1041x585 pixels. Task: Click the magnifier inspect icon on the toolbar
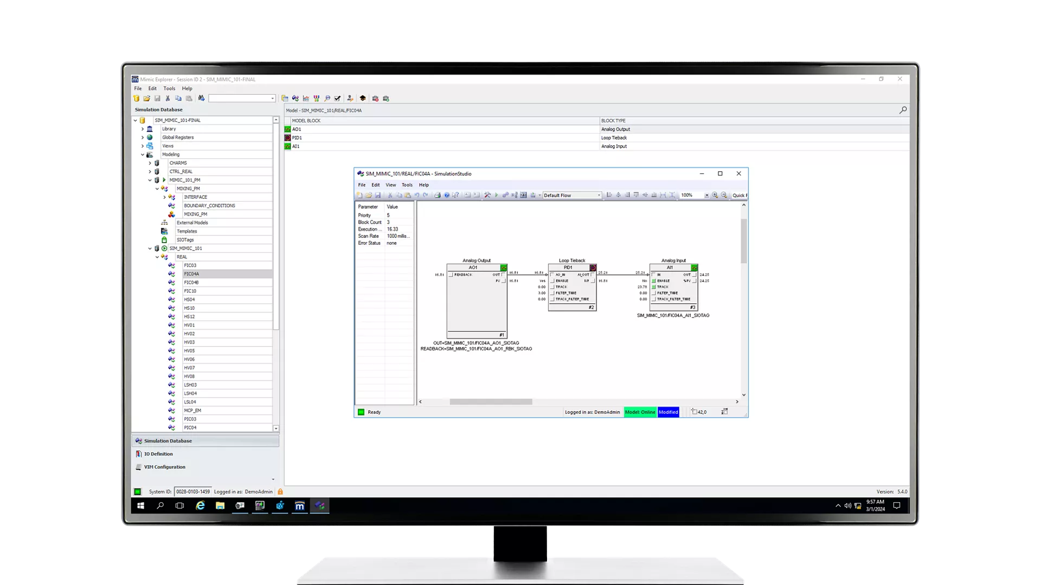click(x=327, y=98)
